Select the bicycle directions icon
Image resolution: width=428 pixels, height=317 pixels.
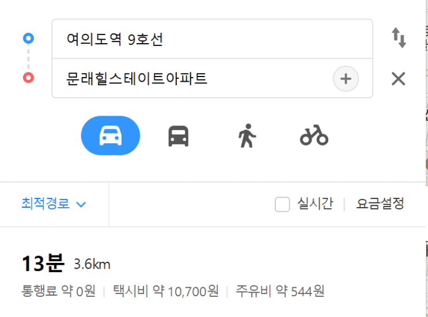point(314,135)
